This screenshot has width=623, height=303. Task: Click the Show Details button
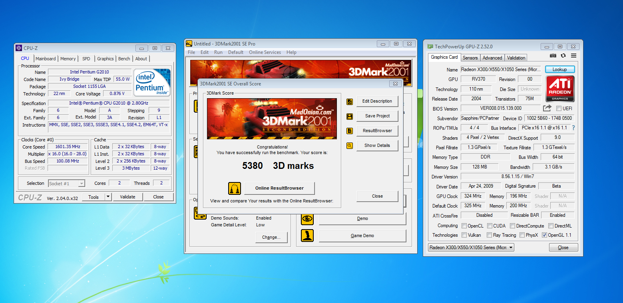click(x=377, y=146)
